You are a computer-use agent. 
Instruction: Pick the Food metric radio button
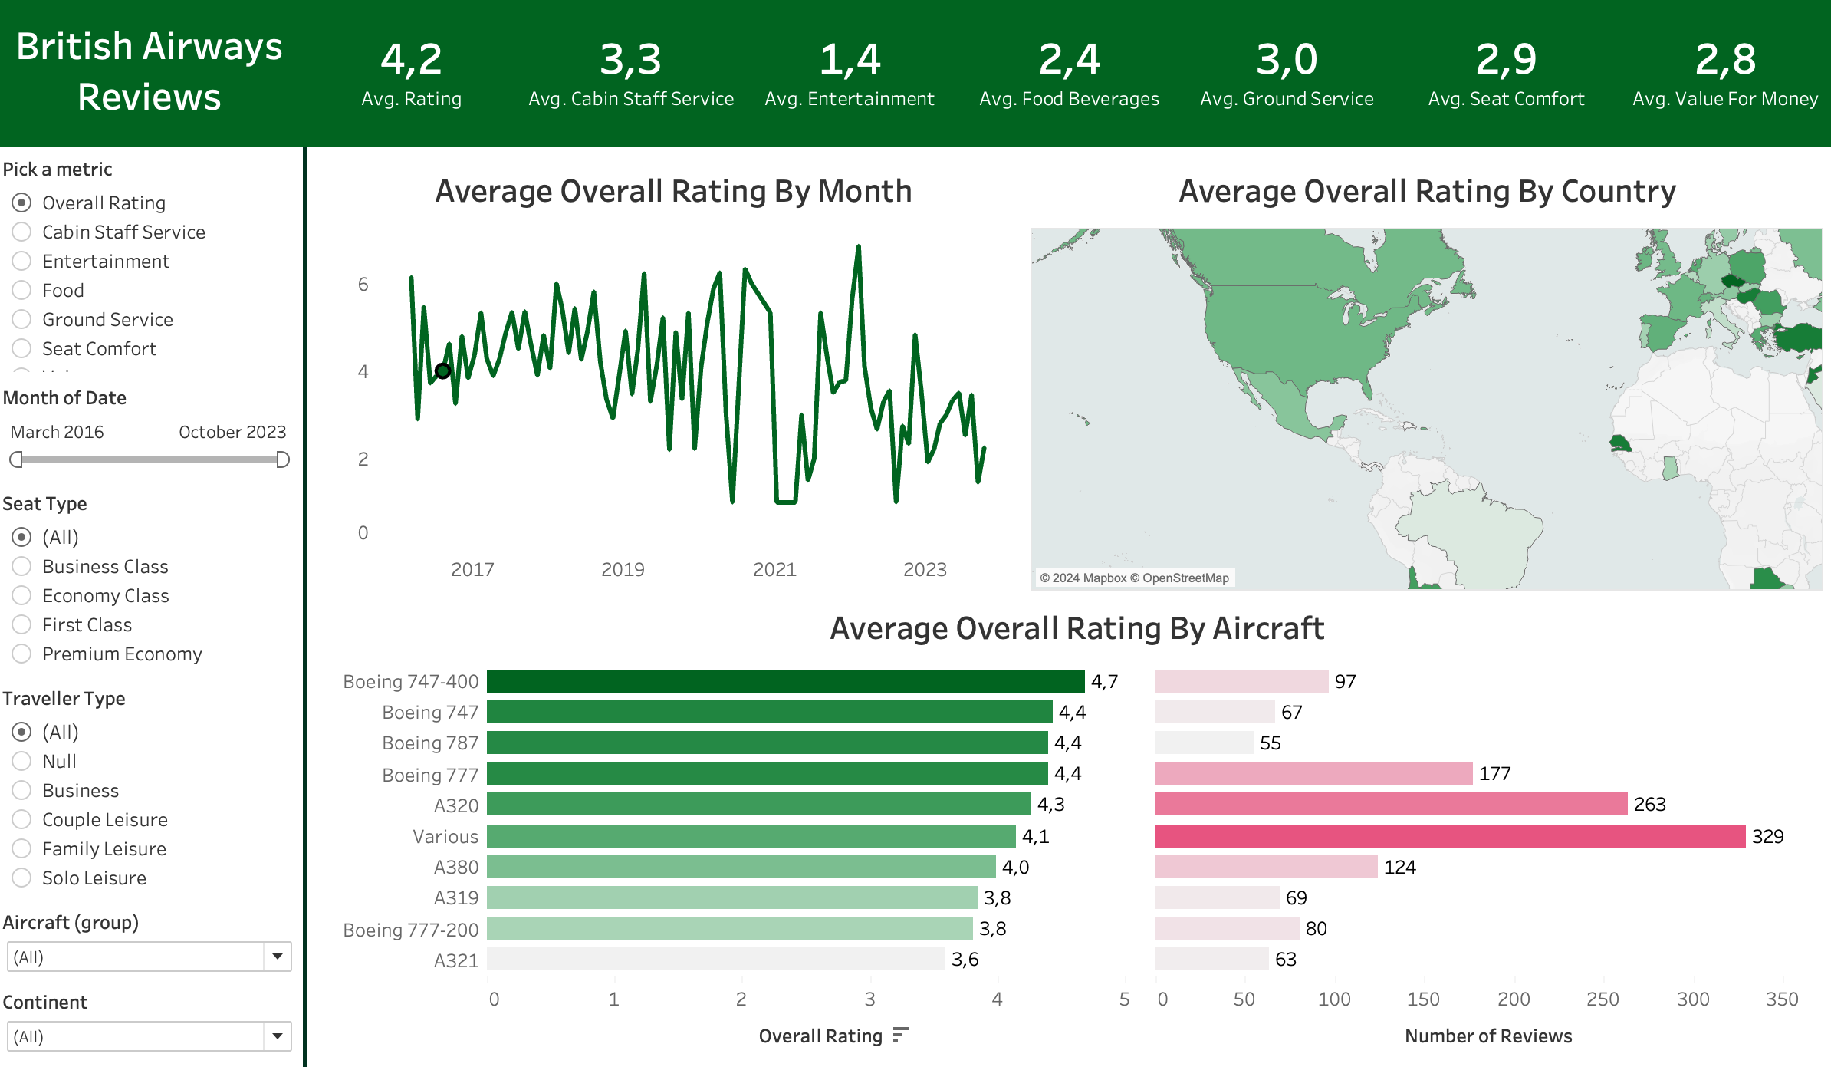point(21,290)
